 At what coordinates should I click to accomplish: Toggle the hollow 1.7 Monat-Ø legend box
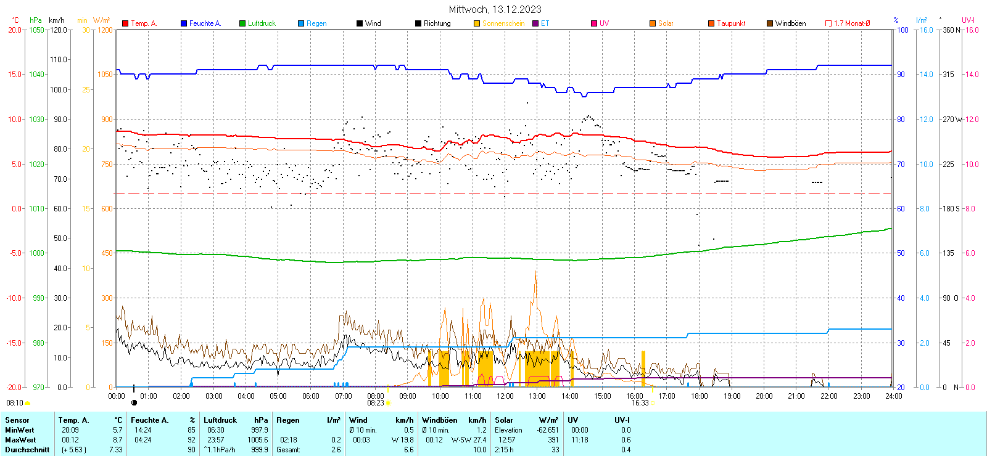tap(828, 23)
